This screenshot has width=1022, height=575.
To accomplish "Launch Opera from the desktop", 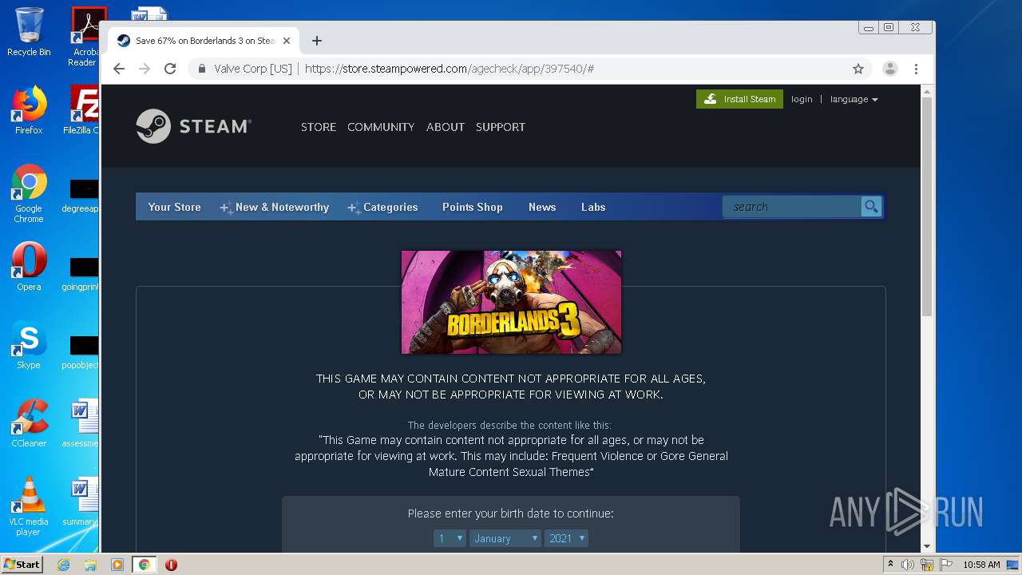I will click(x=29, y=267).
